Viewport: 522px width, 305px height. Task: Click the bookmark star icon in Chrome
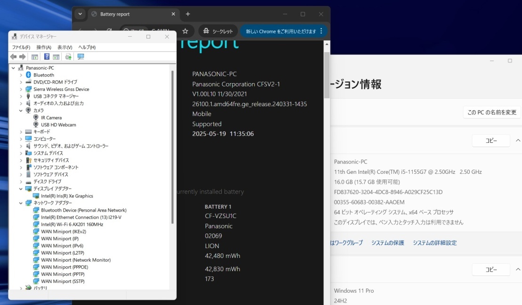185,31
